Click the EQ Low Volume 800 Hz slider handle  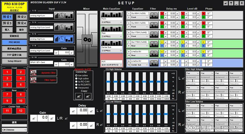[137, 114]
